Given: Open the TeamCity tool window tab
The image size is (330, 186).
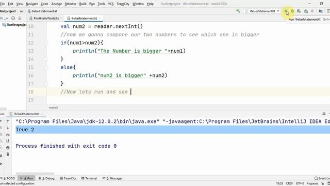Looking at the screenshot, I should click(x=68, y=178).
